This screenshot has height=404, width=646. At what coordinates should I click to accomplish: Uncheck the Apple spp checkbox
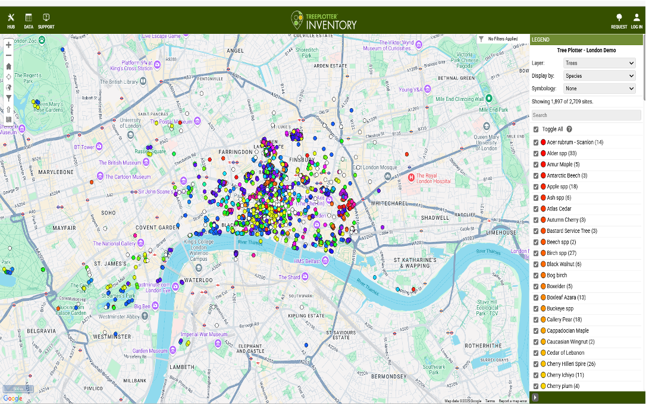click(x=536, y=187)
